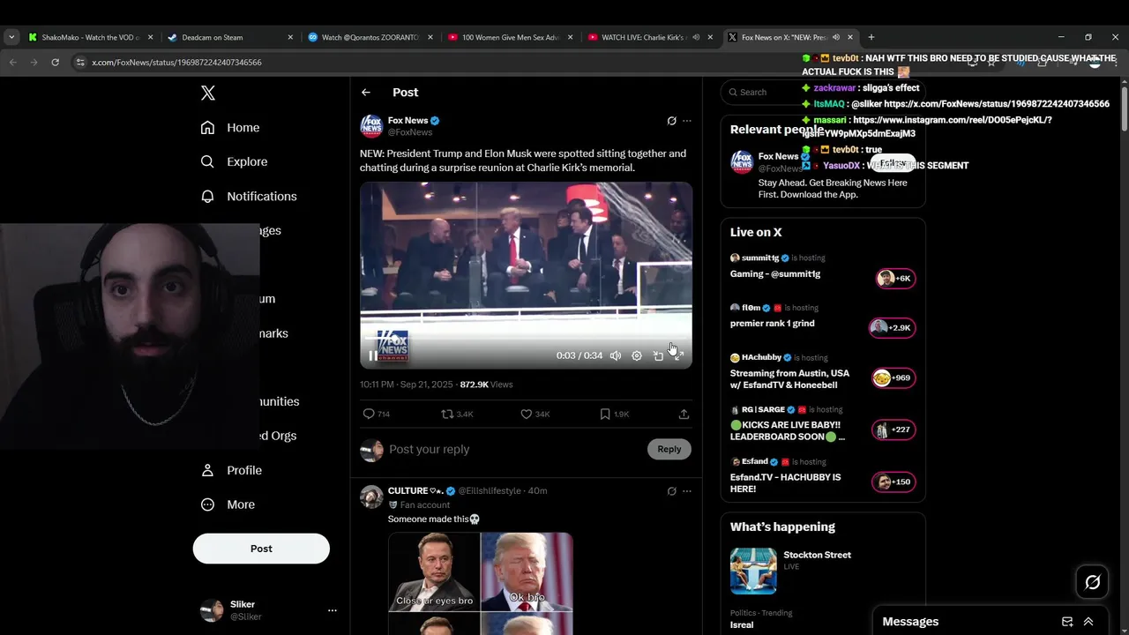The height and width of the screenshot is (635, 1129).
Task: Open the Grok icon on Fox News post
Action: point(671,121)
